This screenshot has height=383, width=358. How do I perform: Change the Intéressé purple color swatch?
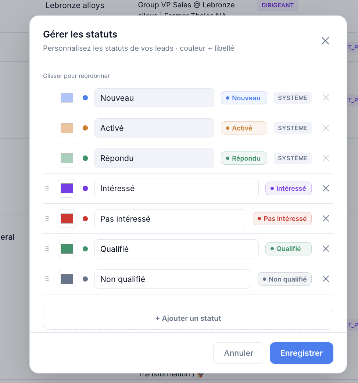(67, 188)
